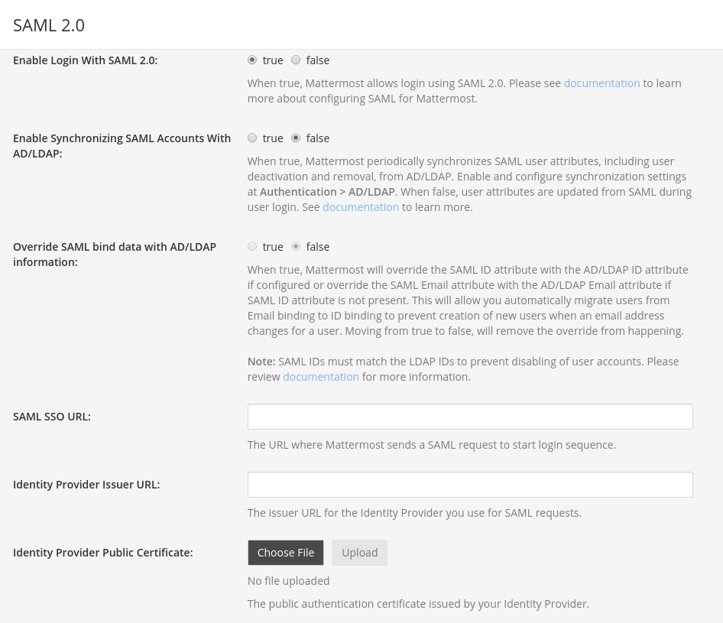Click the SAML SSO URL label
This screenshot has width=723, height=623.
point(51,417)
